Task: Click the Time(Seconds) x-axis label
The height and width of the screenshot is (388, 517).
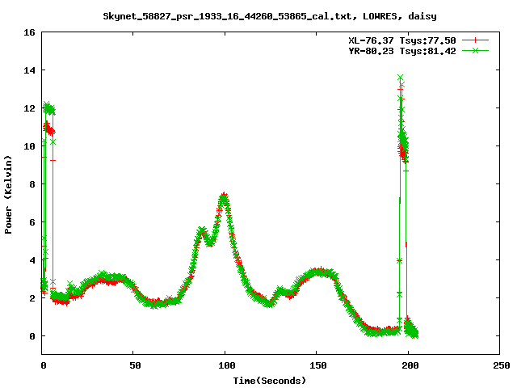Action: click(269, 381)
